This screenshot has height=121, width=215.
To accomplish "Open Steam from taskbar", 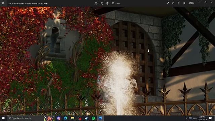I will [x=86, y=118].
